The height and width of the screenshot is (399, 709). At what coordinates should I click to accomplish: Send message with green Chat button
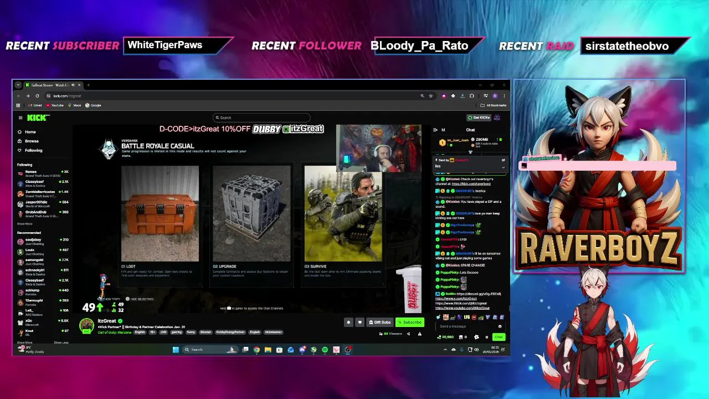pyautogui.click(x=499, y=337)
